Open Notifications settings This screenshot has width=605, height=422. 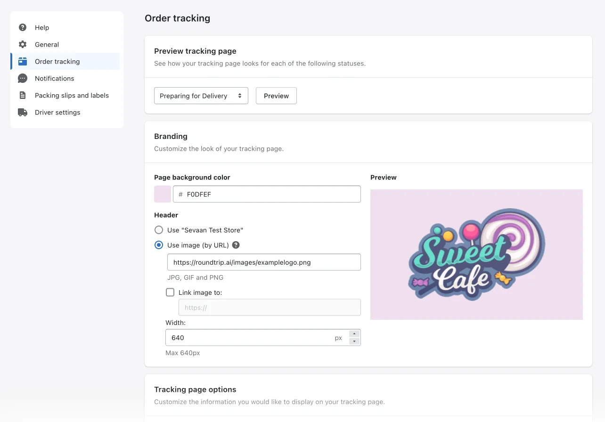[65, 78]
